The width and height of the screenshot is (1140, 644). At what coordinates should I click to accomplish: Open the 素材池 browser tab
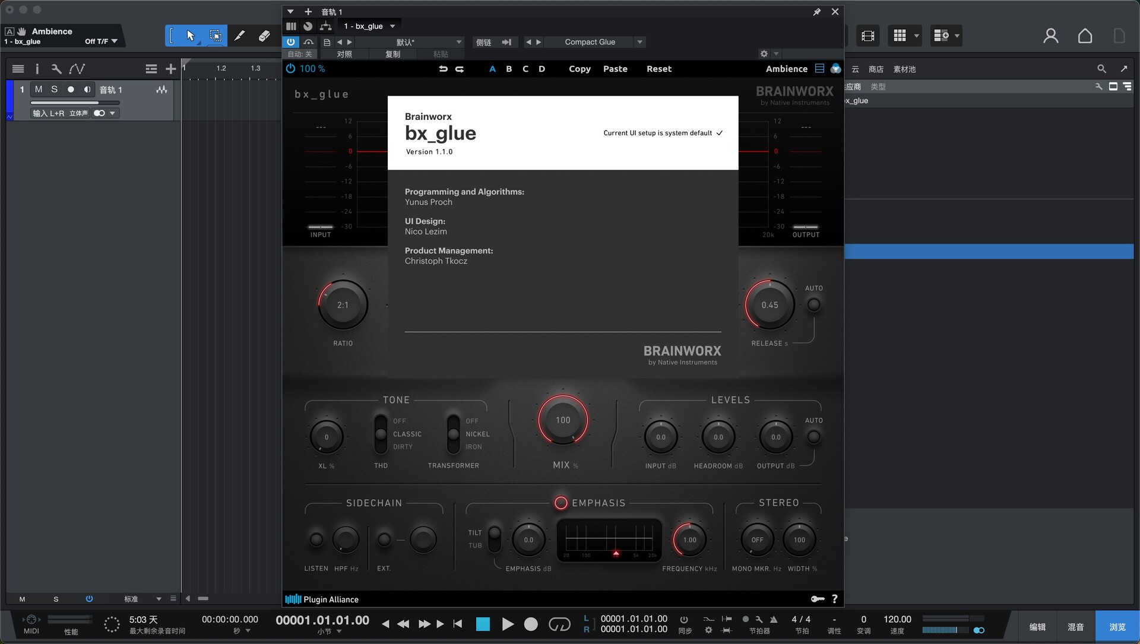pyautogui.click(x=904, y=69)
